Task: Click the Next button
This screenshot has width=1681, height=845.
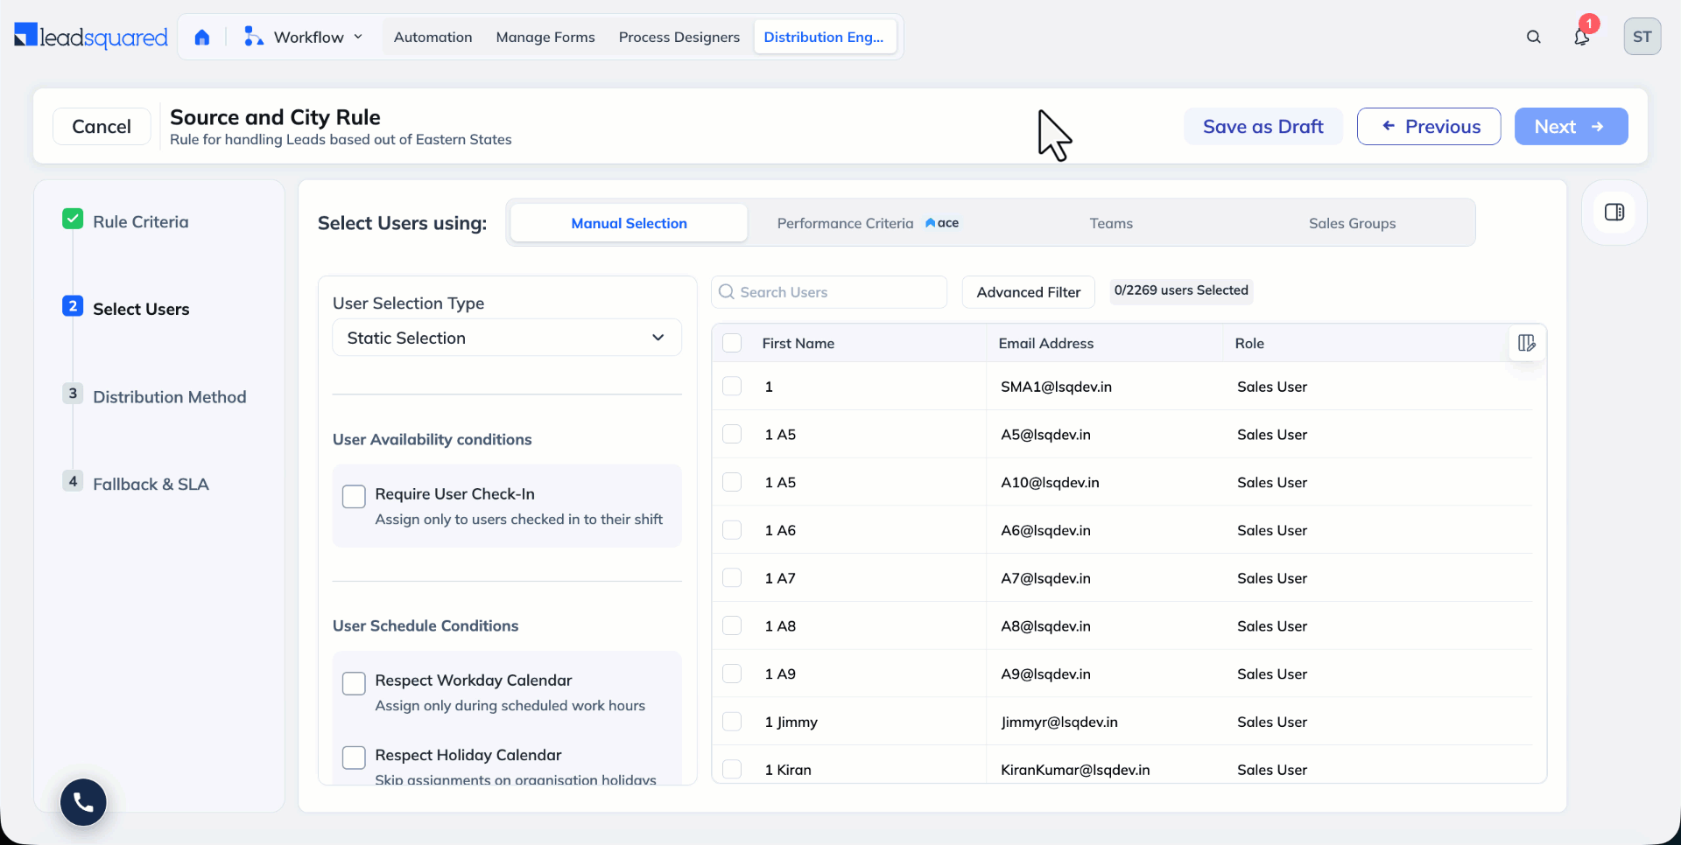Action: 1571,127
